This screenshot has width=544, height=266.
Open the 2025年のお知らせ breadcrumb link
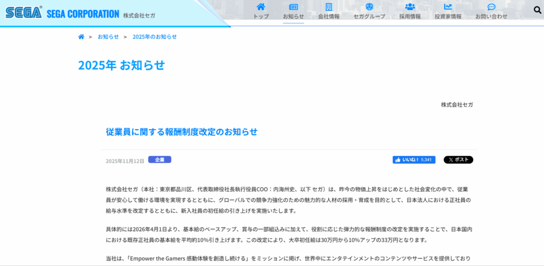pyautogui.click(x=155, y=37)
